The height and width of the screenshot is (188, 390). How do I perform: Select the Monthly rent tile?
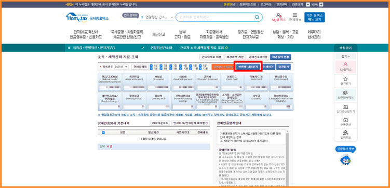pyautogui.click(x=158, y=102)
